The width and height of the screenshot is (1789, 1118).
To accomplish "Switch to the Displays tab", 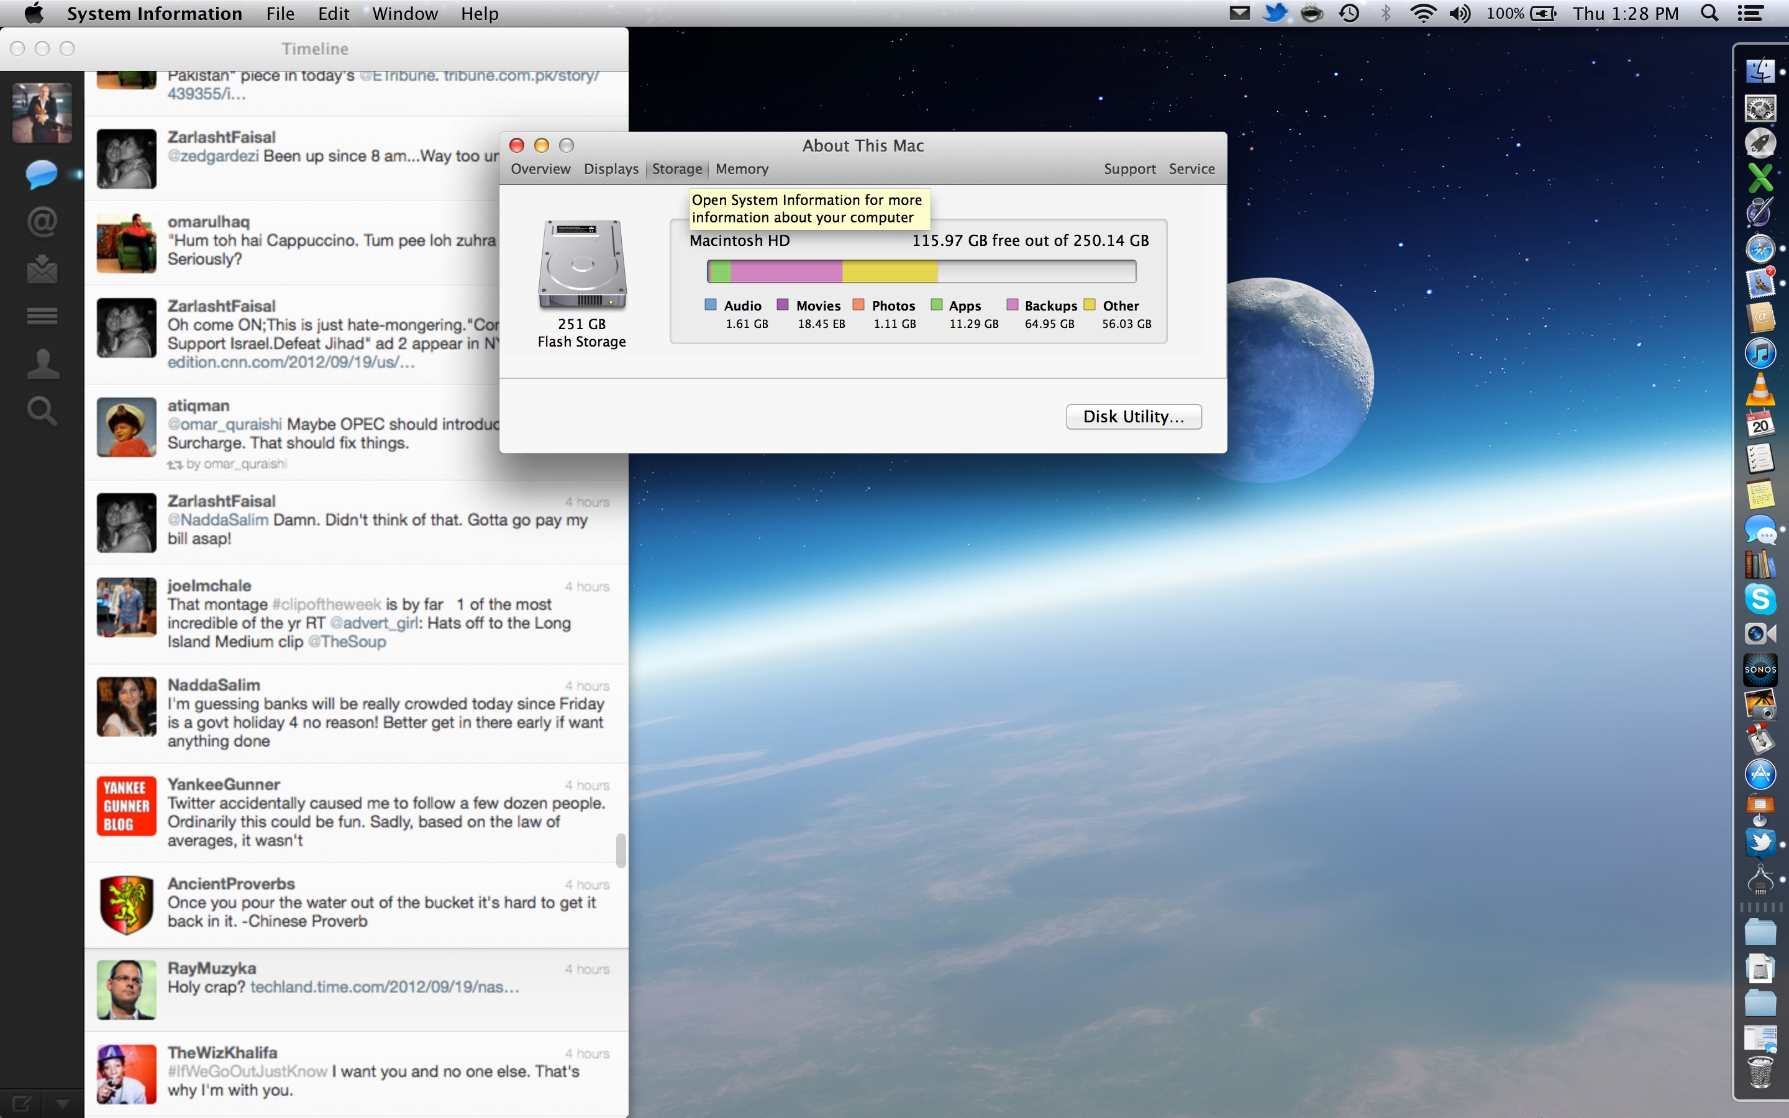I will (x=611, y=168).
